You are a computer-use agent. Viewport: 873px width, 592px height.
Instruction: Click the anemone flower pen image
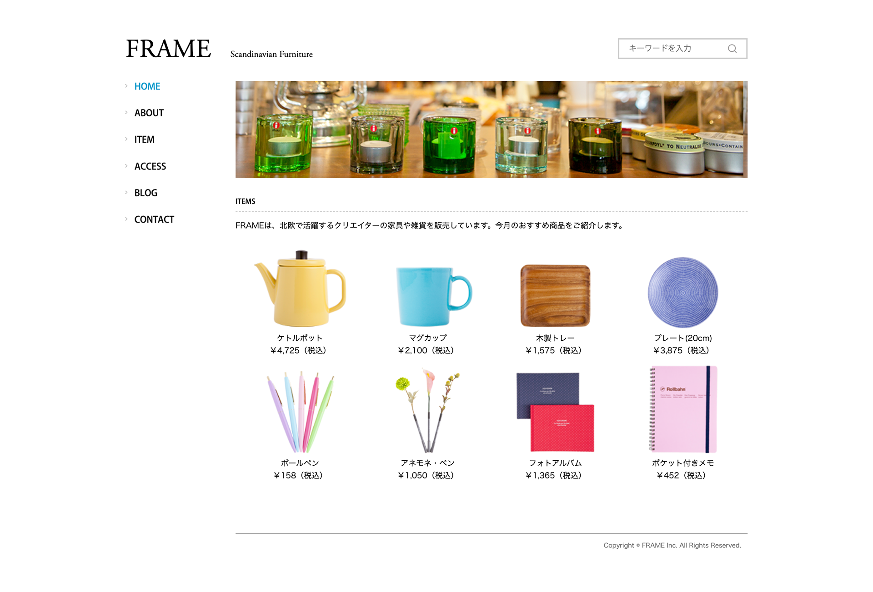pyautogui.click(x=427, y=410)
